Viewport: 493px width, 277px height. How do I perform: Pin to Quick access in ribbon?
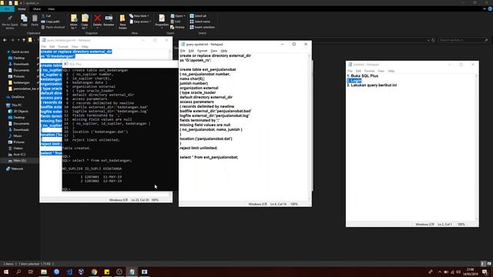click(10, 22)
